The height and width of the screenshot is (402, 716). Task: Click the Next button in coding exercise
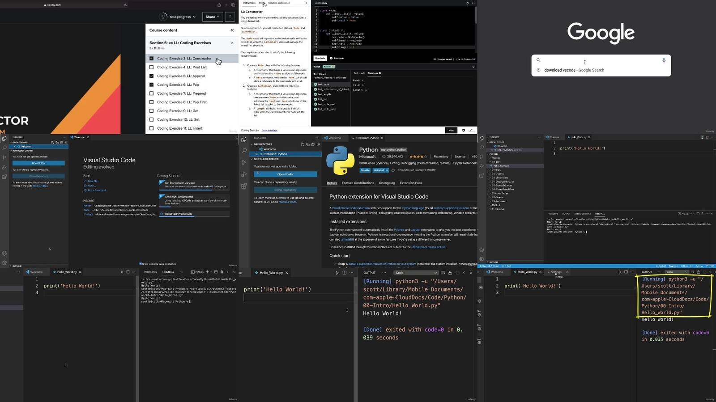click(x=451, y=130)
